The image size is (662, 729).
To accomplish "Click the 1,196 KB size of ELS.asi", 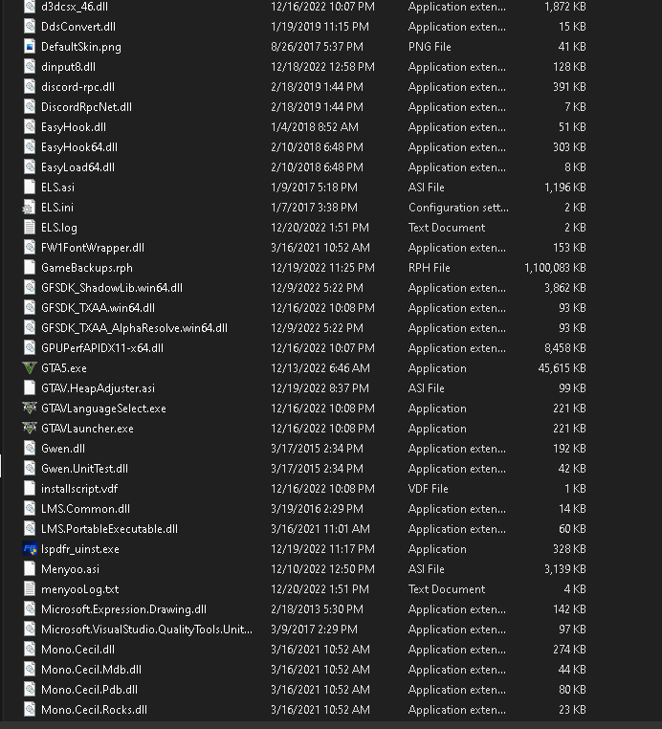I will point(565,188).
